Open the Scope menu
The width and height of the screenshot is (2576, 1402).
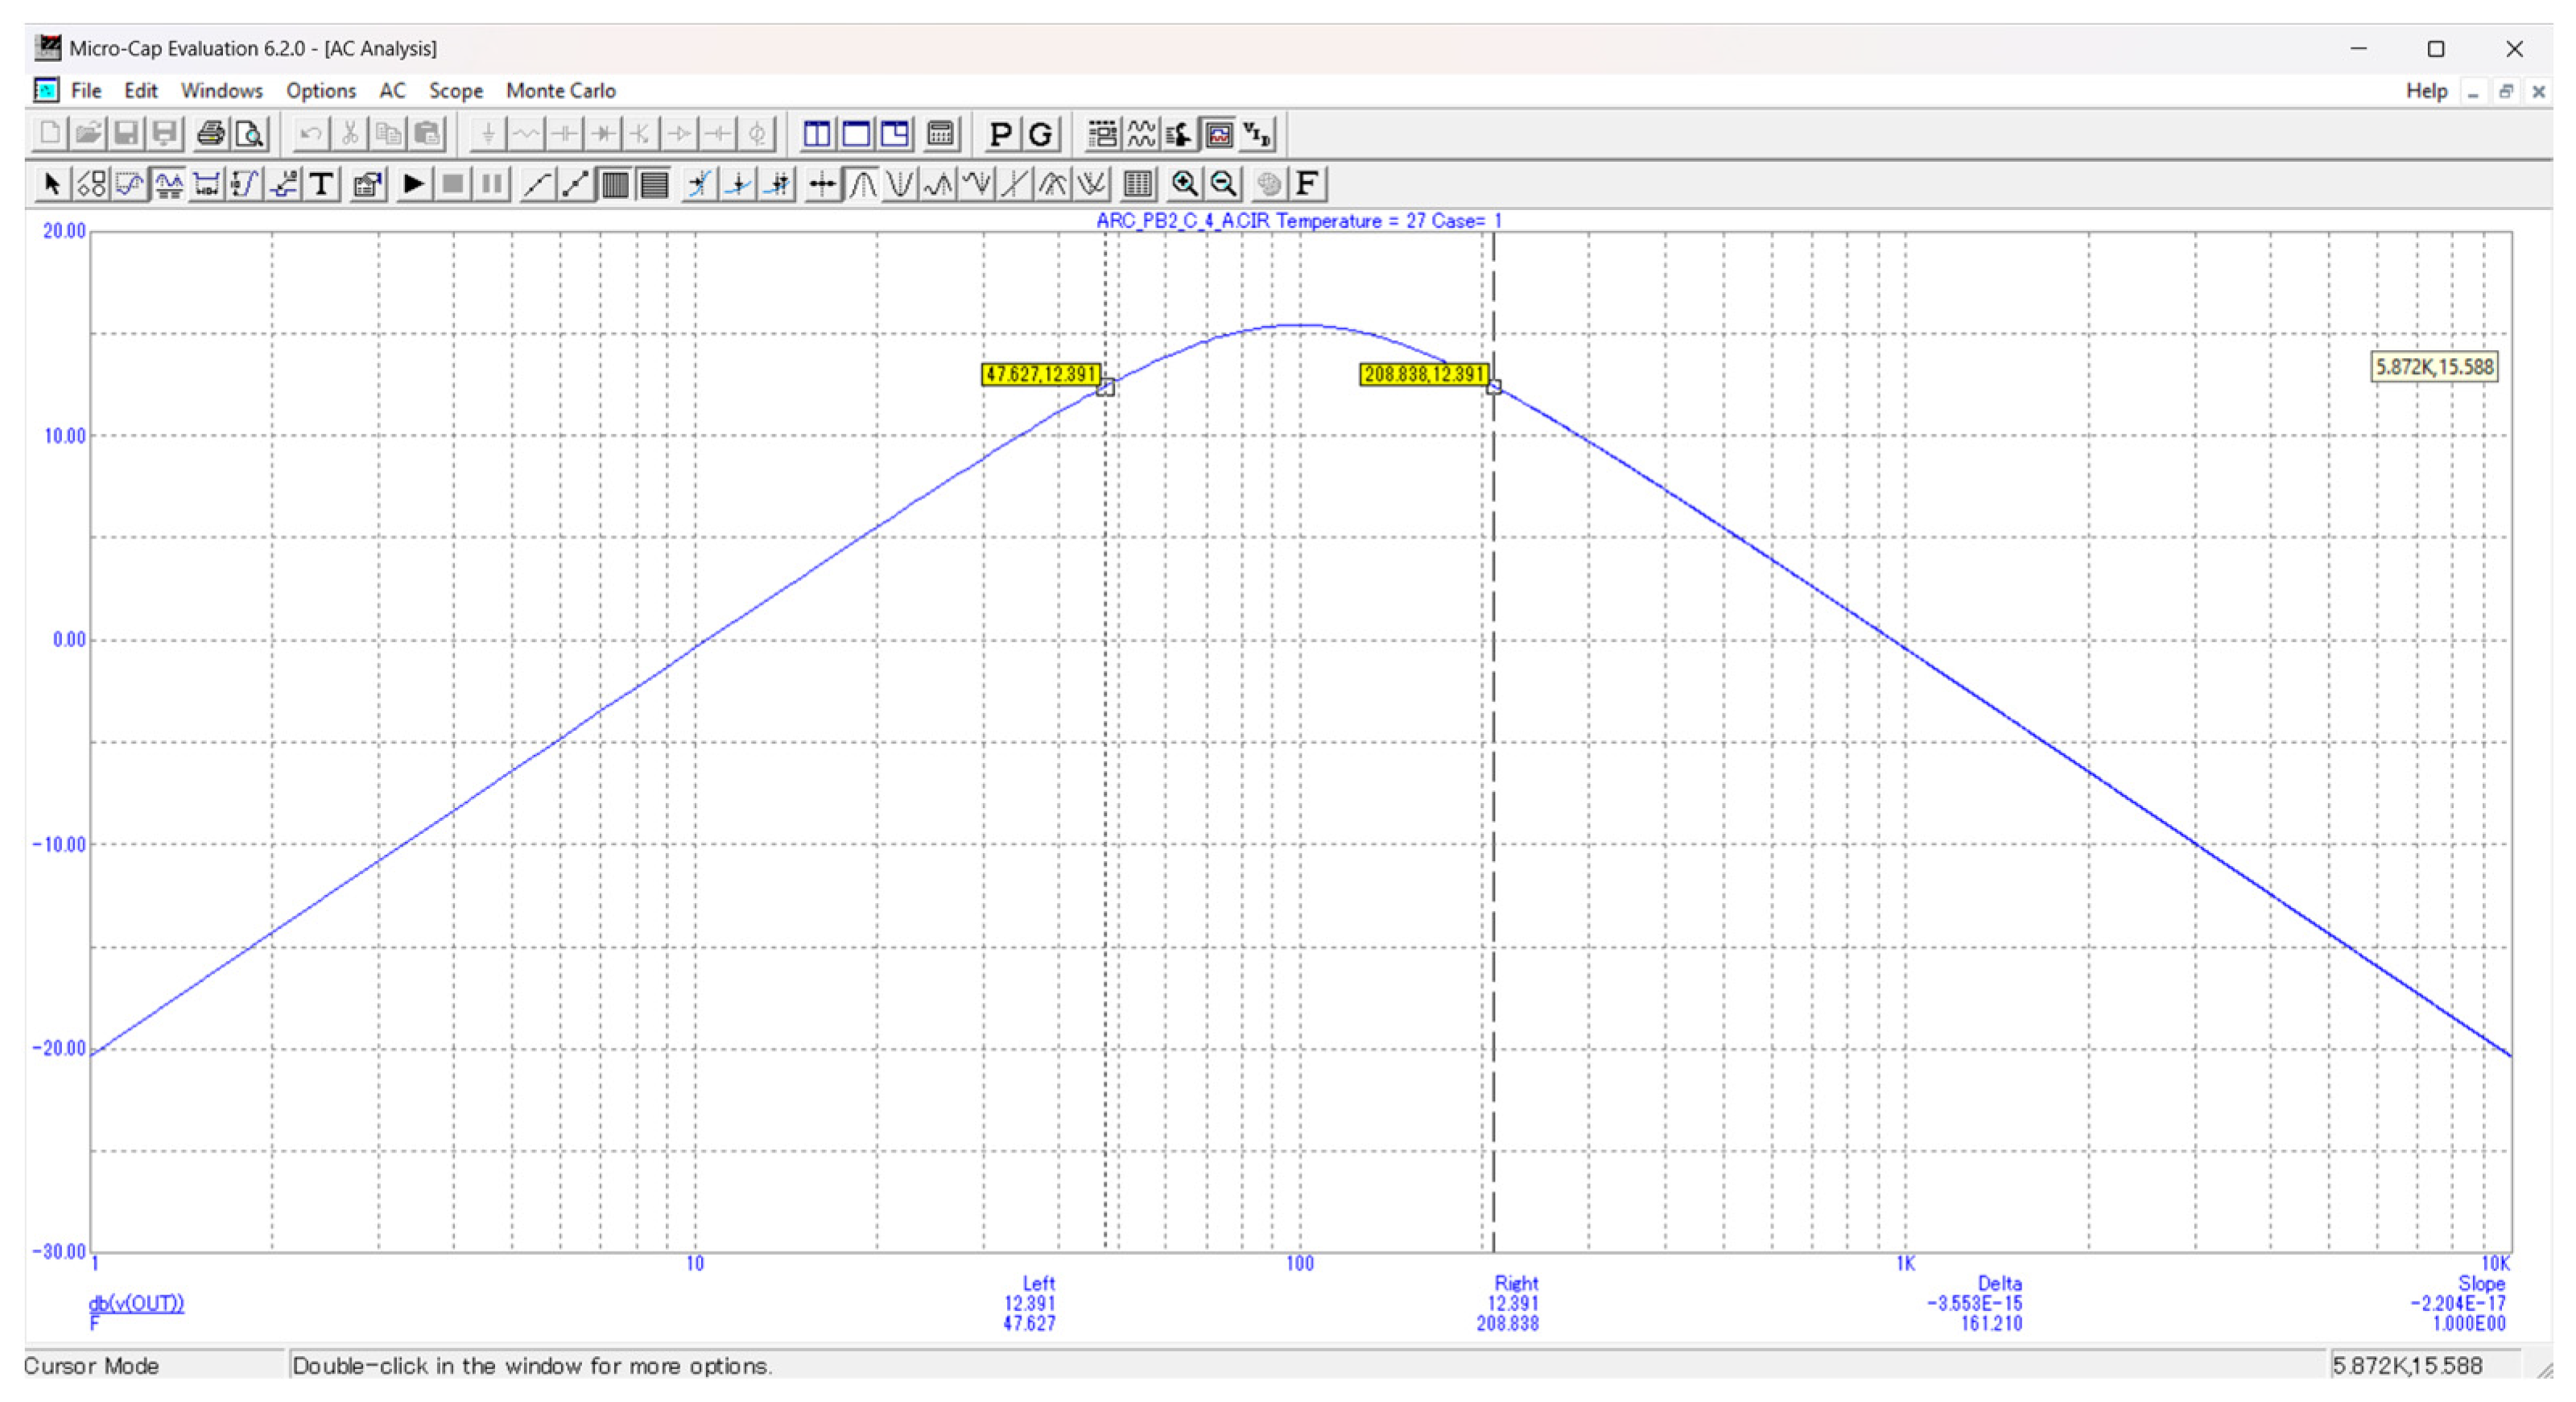pos(456,90)
